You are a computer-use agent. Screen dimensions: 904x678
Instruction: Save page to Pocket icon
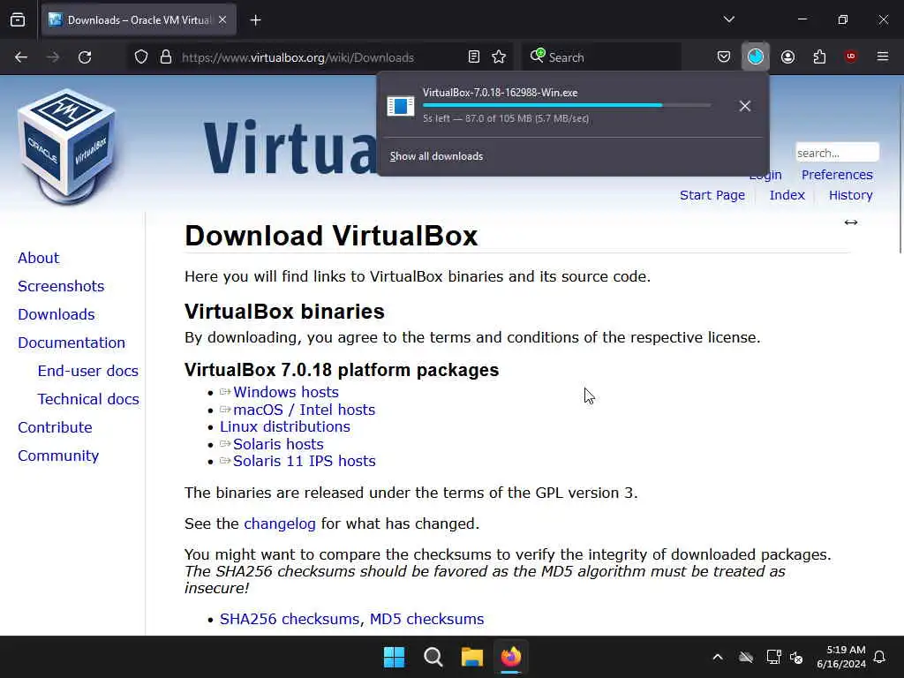(724, 56)
